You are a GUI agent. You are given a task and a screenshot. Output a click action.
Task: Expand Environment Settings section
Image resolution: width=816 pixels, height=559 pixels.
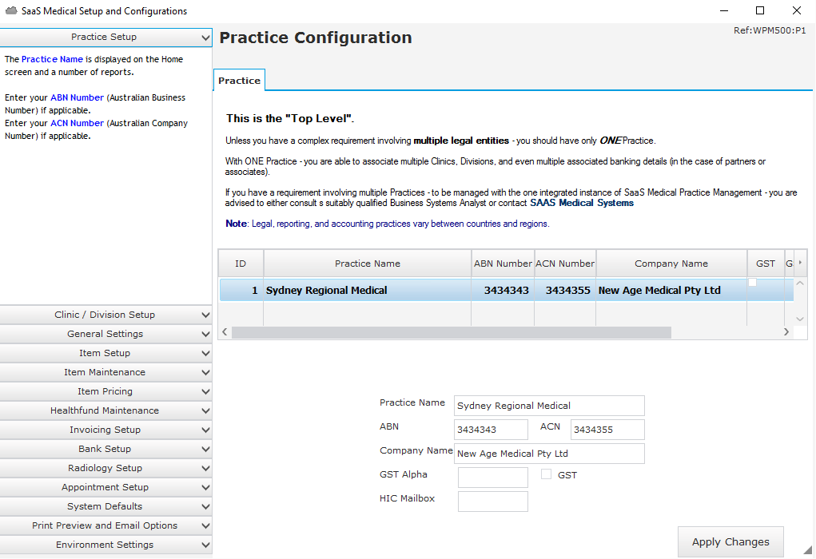coord(105,545)
